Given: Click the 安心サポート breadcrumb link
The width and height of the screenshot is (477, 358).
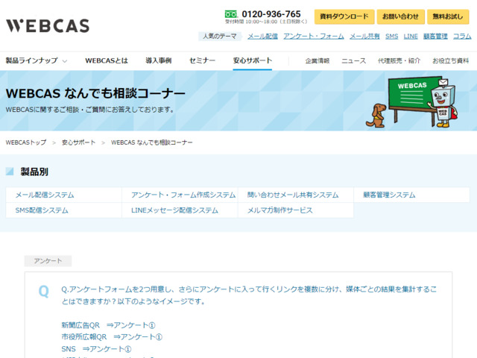Looking at the screenshot, I should pos(78,142).
